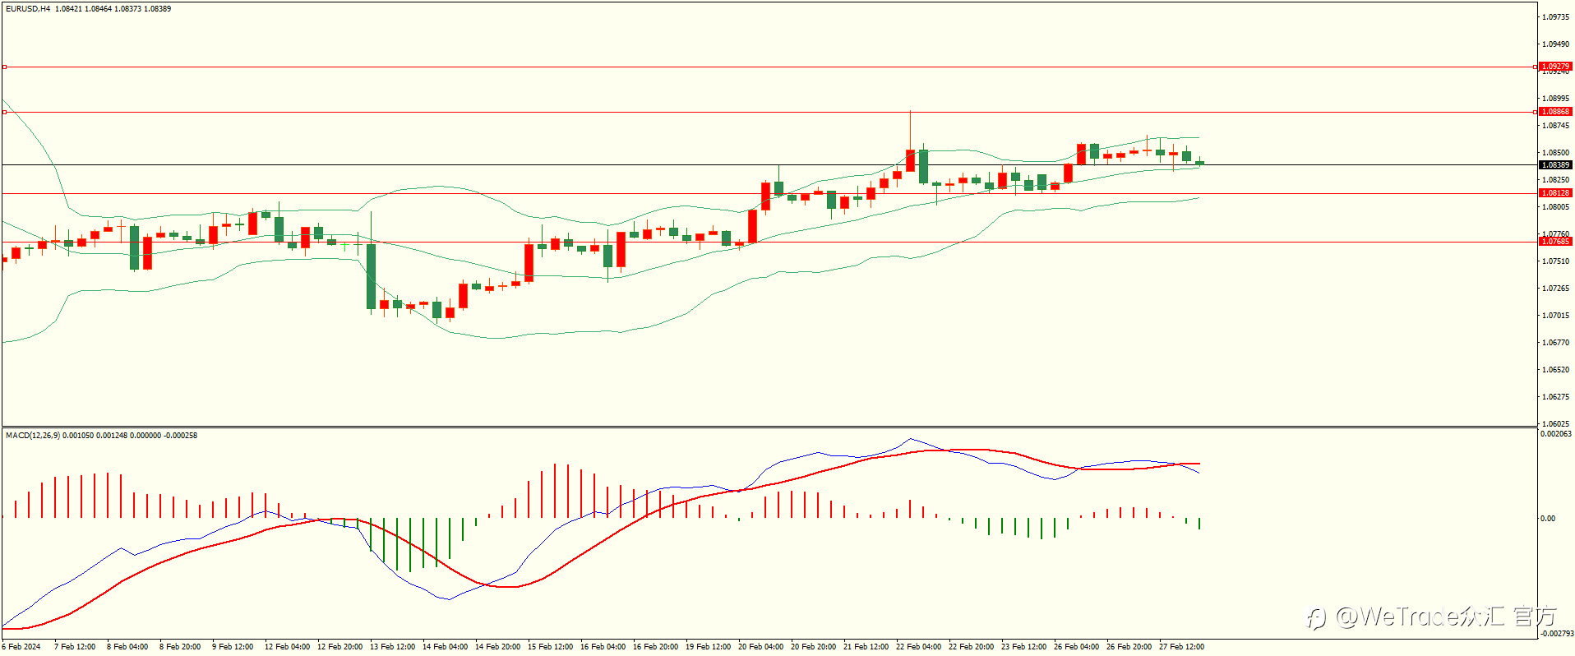Select the handle square on the 1.08868 line
This screenshot has height=656, width=1575.
4,112
